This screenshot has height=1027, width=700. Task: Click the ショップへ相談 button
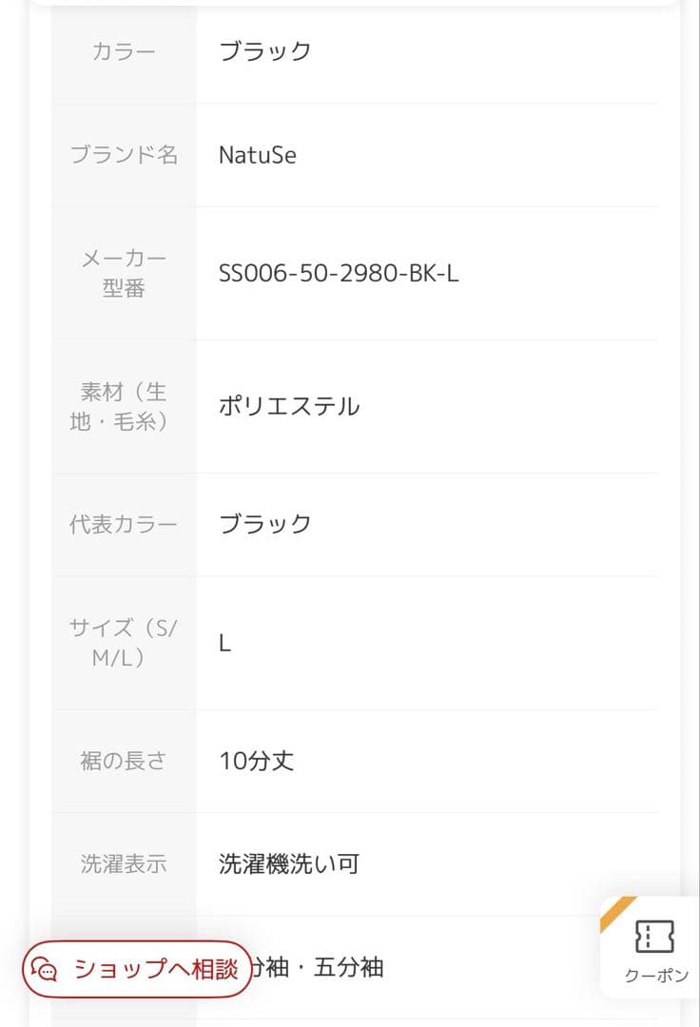tap(137, 969)
